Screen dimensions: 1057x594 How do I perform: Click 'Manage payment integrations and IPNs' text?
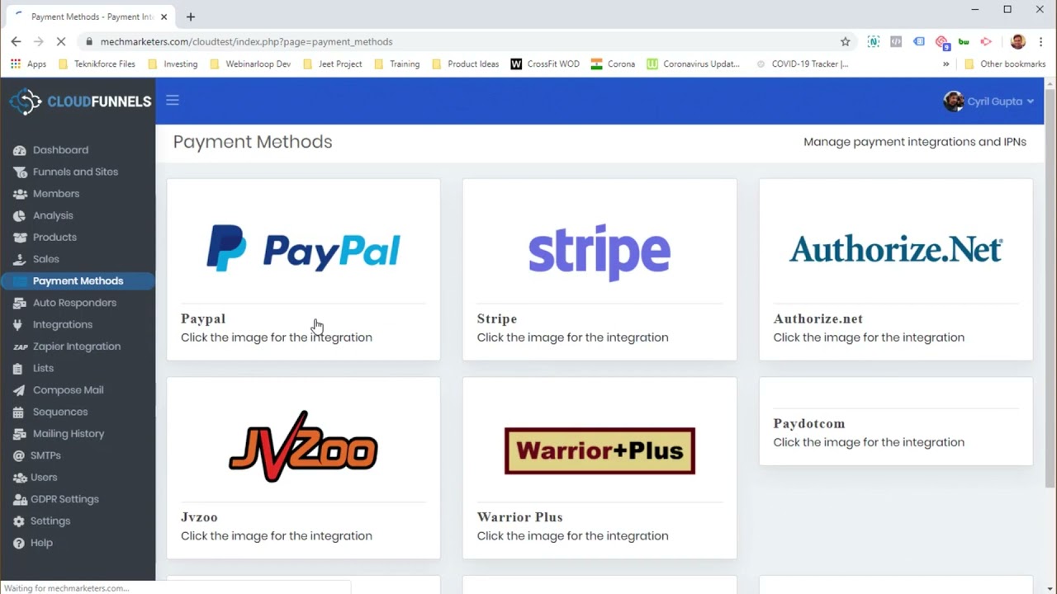(x=915, y=142)
